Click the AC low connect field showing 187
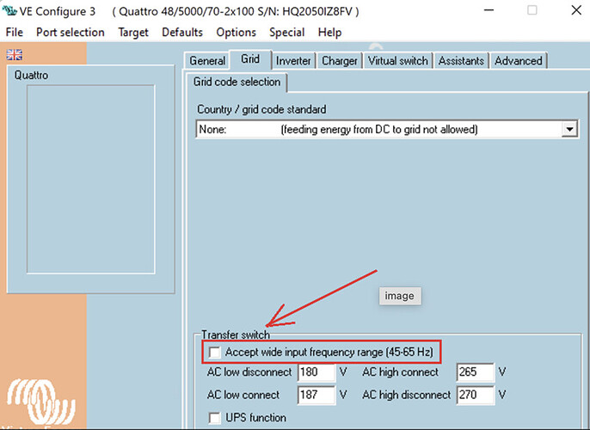 tap(317, 395)
